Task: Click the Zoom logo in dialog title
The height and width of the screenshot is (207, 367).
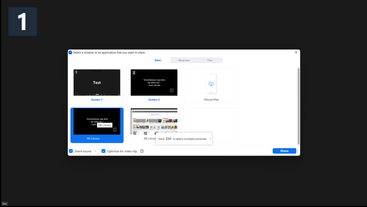Action: coord(70,52)
